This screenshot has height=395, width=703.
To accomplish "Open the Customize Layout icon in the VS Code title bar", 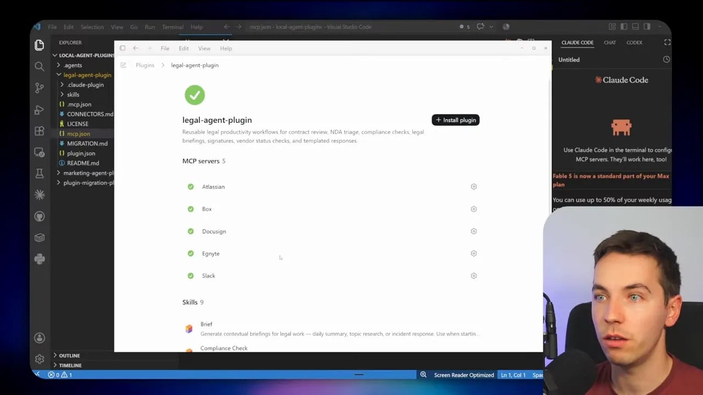I will point(612,26).
